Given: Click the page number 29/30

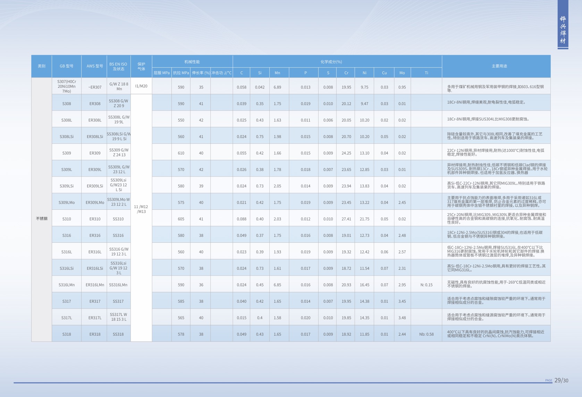Looking at the screenshot, I should 561,380.
